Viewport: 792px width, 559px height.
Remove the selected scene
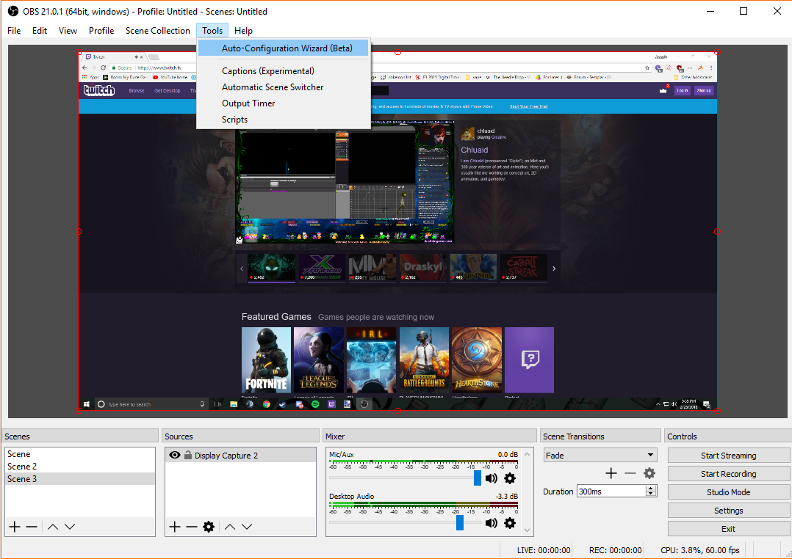pos(31,526)
